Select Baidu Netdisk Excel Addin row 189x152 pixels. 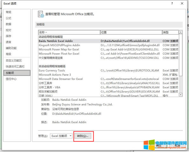(x=108, y=41)
